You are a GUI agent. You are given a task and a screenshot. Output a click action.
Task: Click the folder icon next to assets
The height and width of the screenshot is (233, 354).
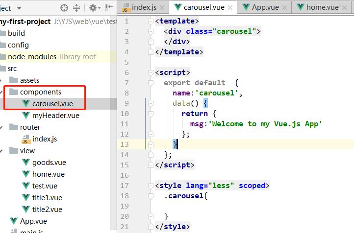tap(14, 80)
